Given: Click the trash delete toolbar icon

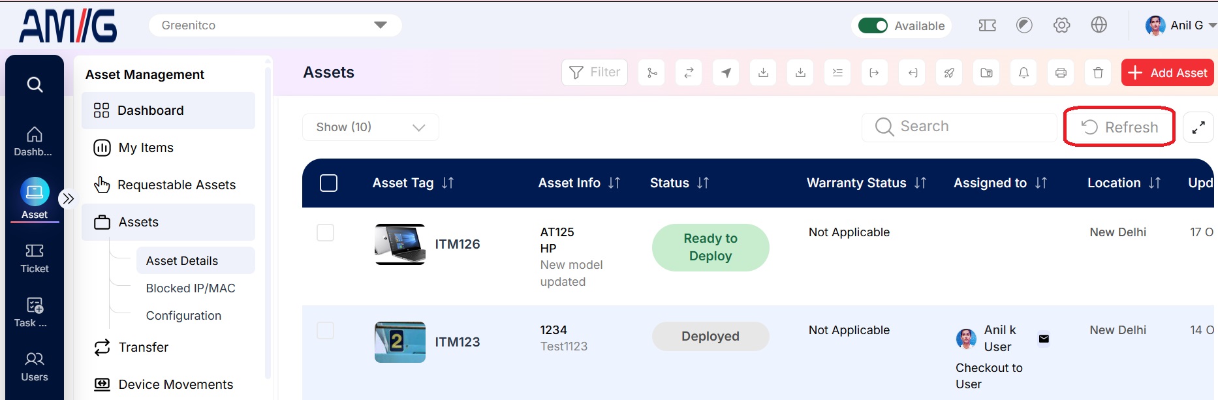Looking at the screenshot, I should [x=1098, y=72].
